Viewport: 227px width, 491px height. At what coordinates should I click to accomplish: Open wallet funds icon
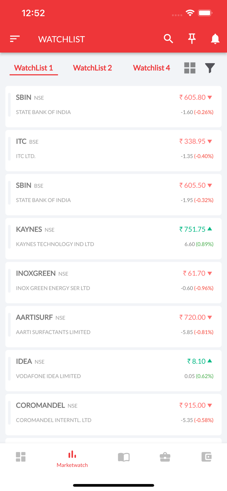[x=207, y=457]
